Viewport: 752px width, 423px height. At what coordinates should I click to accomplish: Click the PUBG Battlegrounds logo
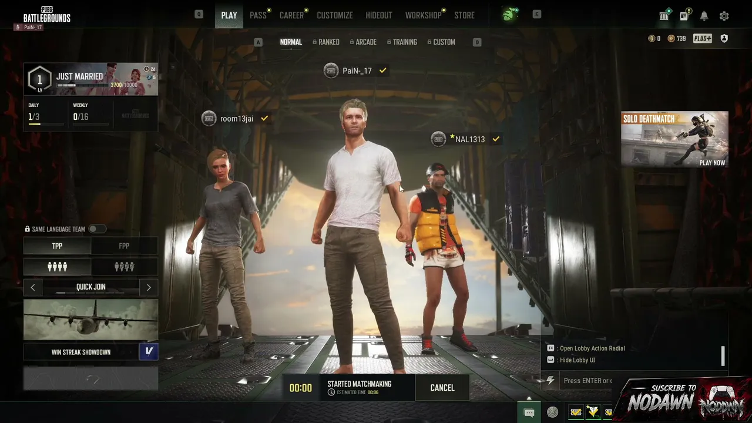(x=47, y=15)
